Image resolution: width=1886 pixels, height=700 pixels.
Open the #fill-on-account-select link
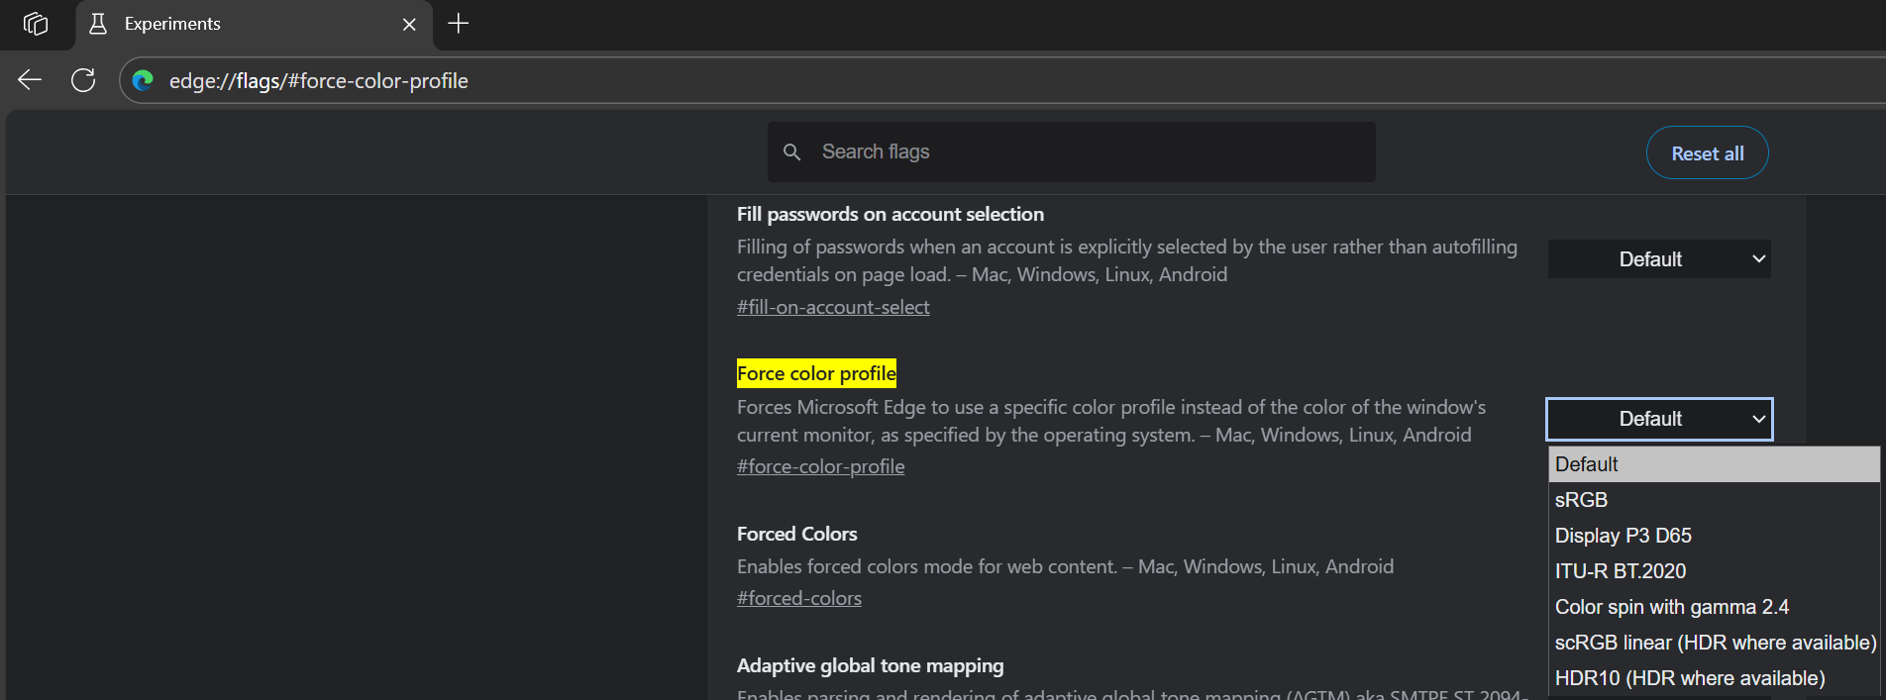[833, 307]
